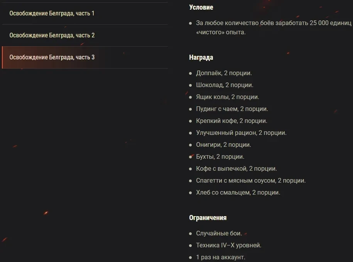
Task: Click the Условие heading
Action: click(x=201, y=7)
